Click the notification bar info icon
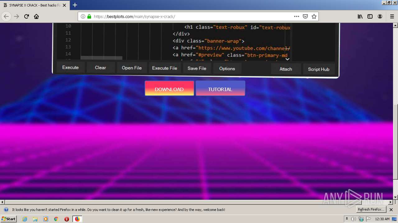This screenshot has height=223, width=398. point(6,210)
